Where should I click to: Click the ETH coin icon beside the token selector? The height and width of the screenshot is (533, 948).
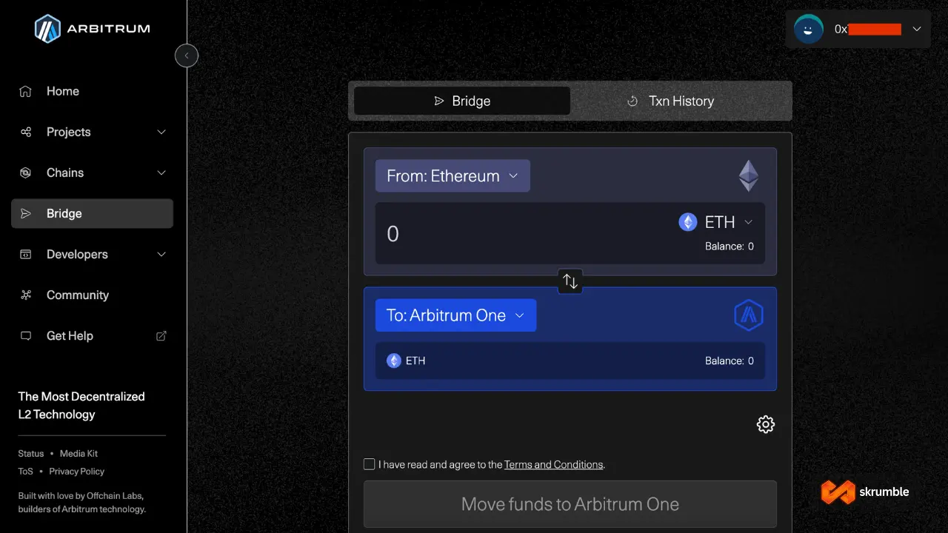click(688, 222)
